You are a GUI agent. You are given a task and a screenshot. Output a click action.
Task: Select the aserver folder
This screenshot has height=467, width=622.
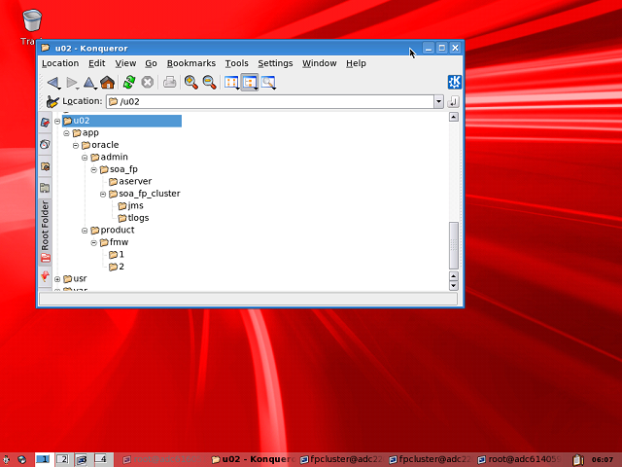(x=130, y=182)
